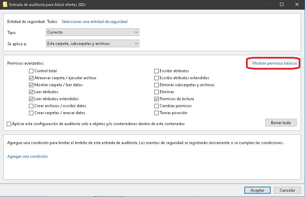This screenshot has height=197, width=305.
Task: Disable Mostrar carpeta / leer datos
Action: pos(31,85)
